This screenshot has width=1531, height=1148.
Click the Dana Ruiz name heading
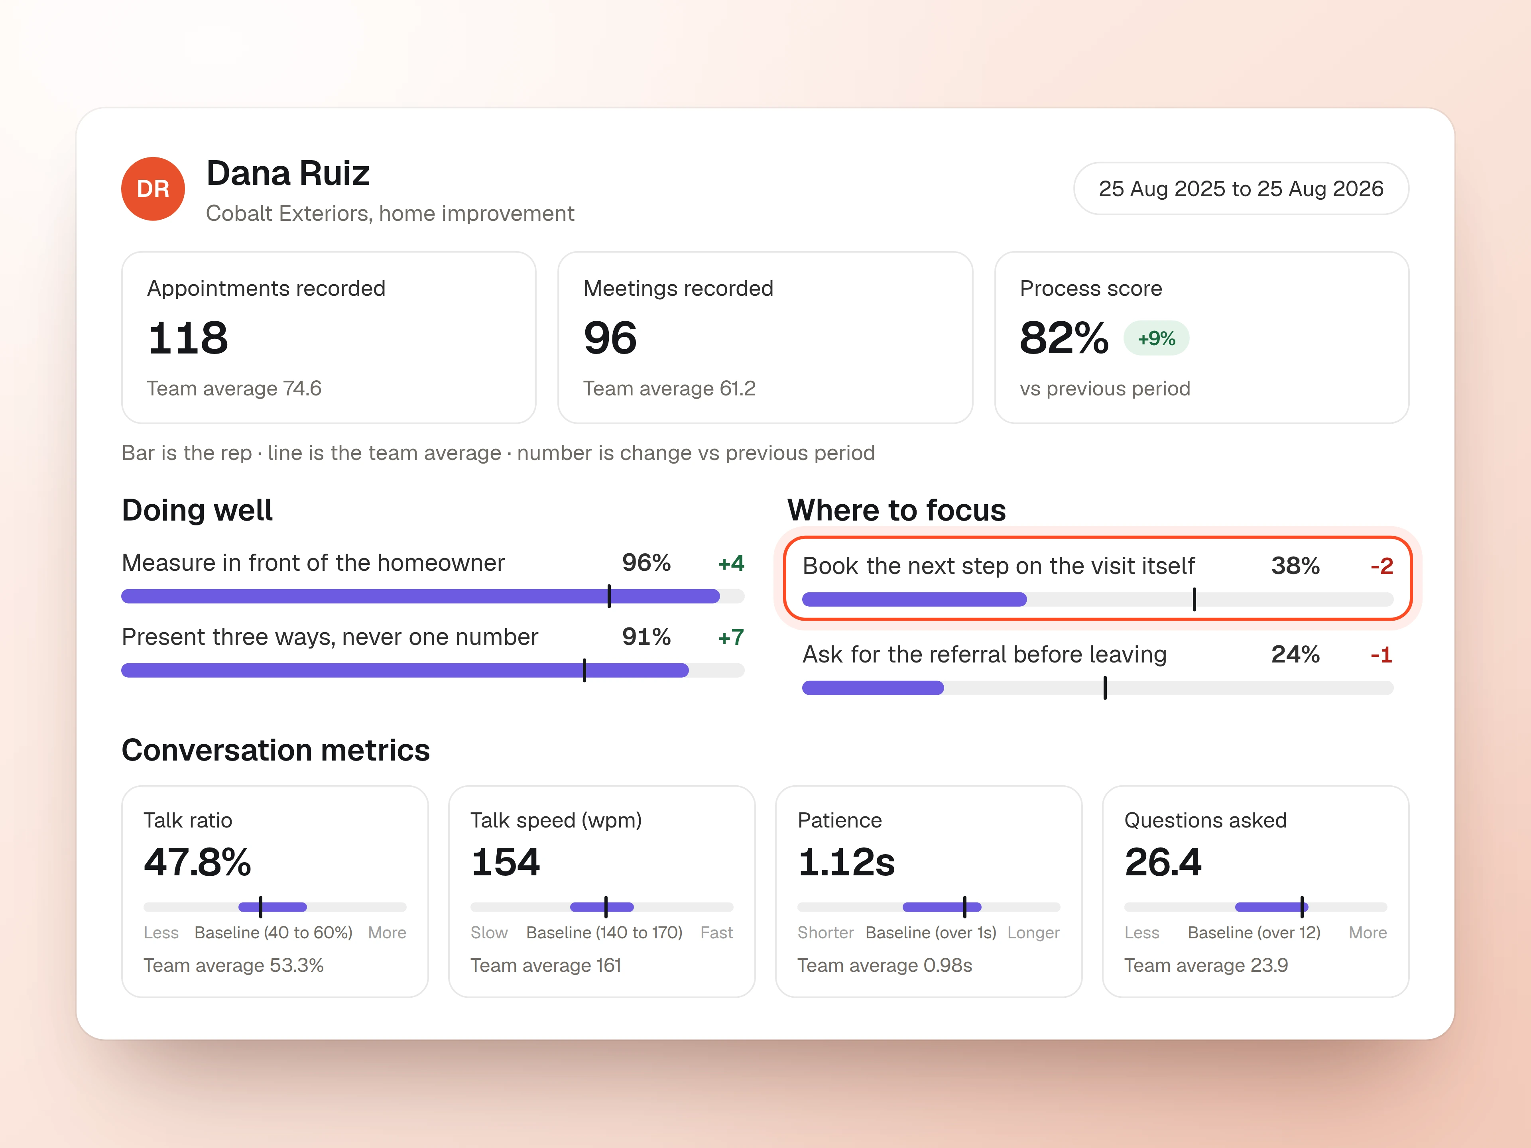click(x=288, y=173)
